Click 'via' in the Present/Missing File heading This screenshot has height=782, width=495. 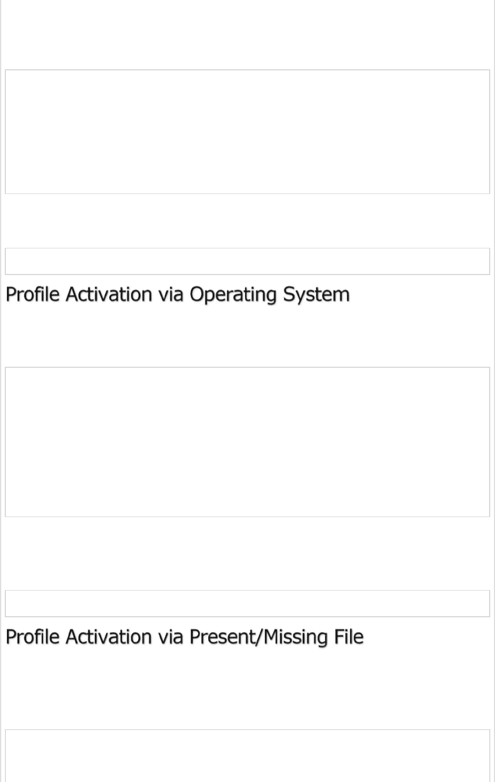(171, 637)
